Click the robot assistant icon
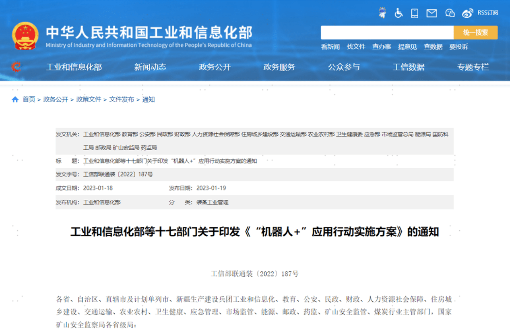This screenshot has width=510, height=335. [382, 13]
